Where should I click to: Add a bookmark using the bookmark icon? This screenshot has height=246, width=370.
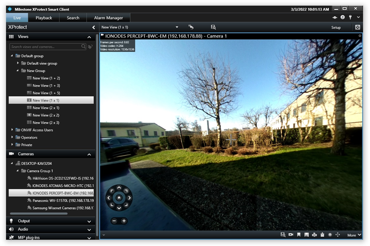299,235
